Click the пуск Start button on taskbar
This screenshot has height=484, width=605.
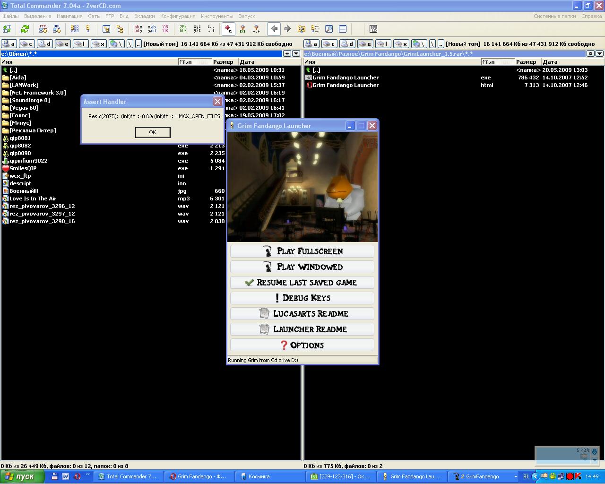pyautogui.click(x=22, y=476)
